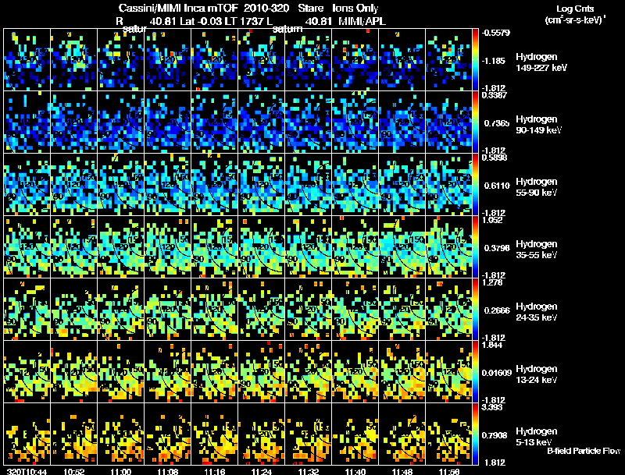The height and width of the screenshot is (475, 625).
Task: View the 5-13 keV panel at 11:48
Action: click(402, 434)
